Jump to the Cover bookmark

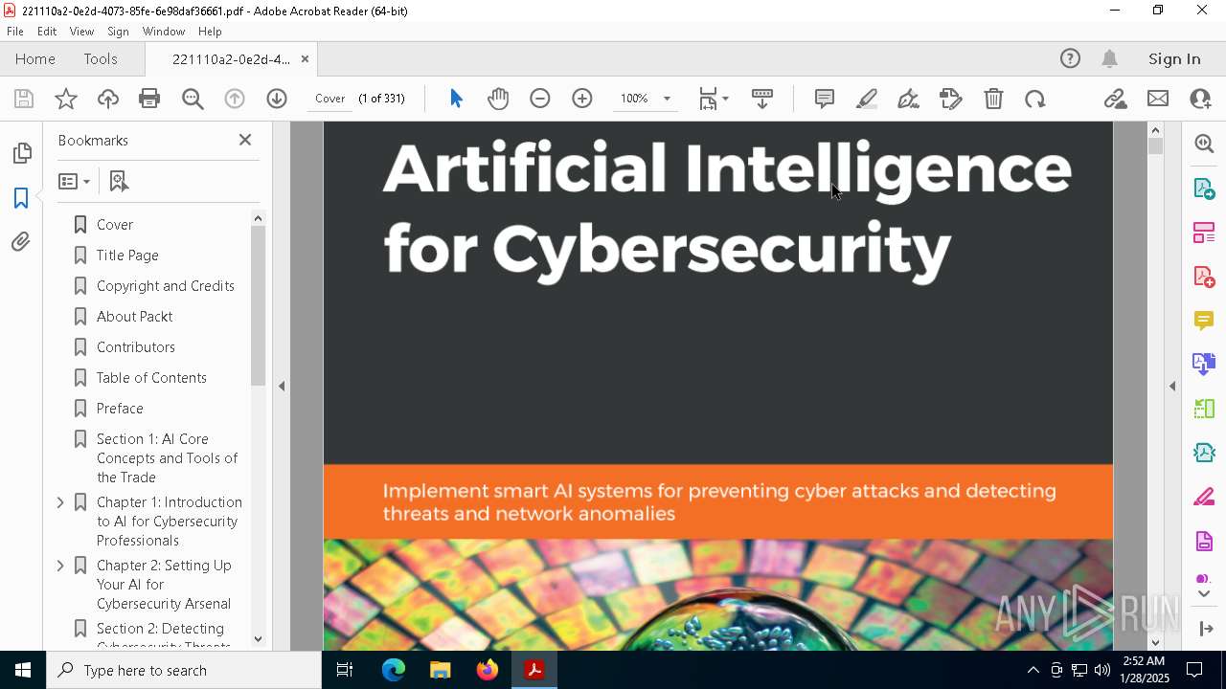[115, 224]
